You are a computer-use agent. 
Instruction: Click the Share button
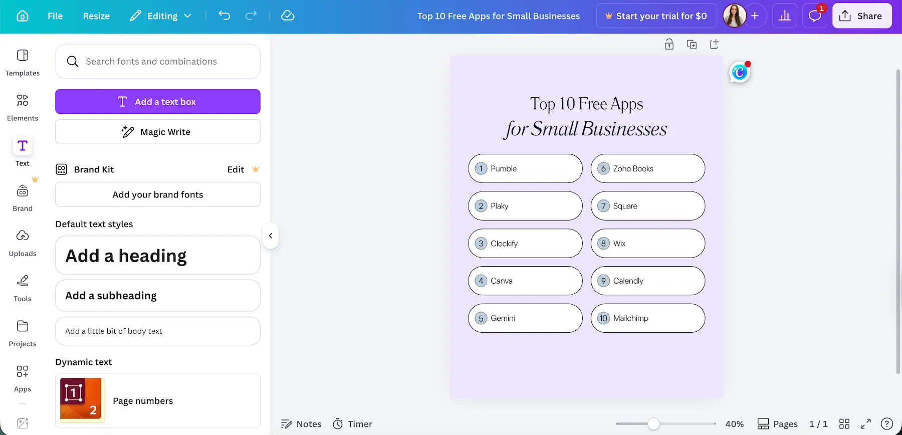pos(862,16)
